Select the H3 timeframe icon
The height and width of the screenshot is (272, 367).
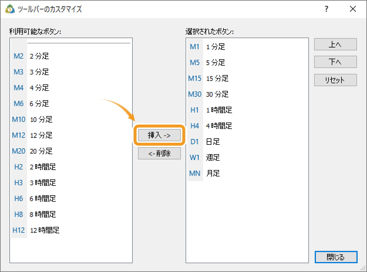click(x=18, y=183)
